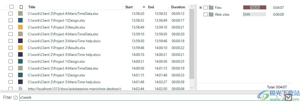Click gray swatch of 14:00:56 row
The image size is (303, 104).
point(20,68)
